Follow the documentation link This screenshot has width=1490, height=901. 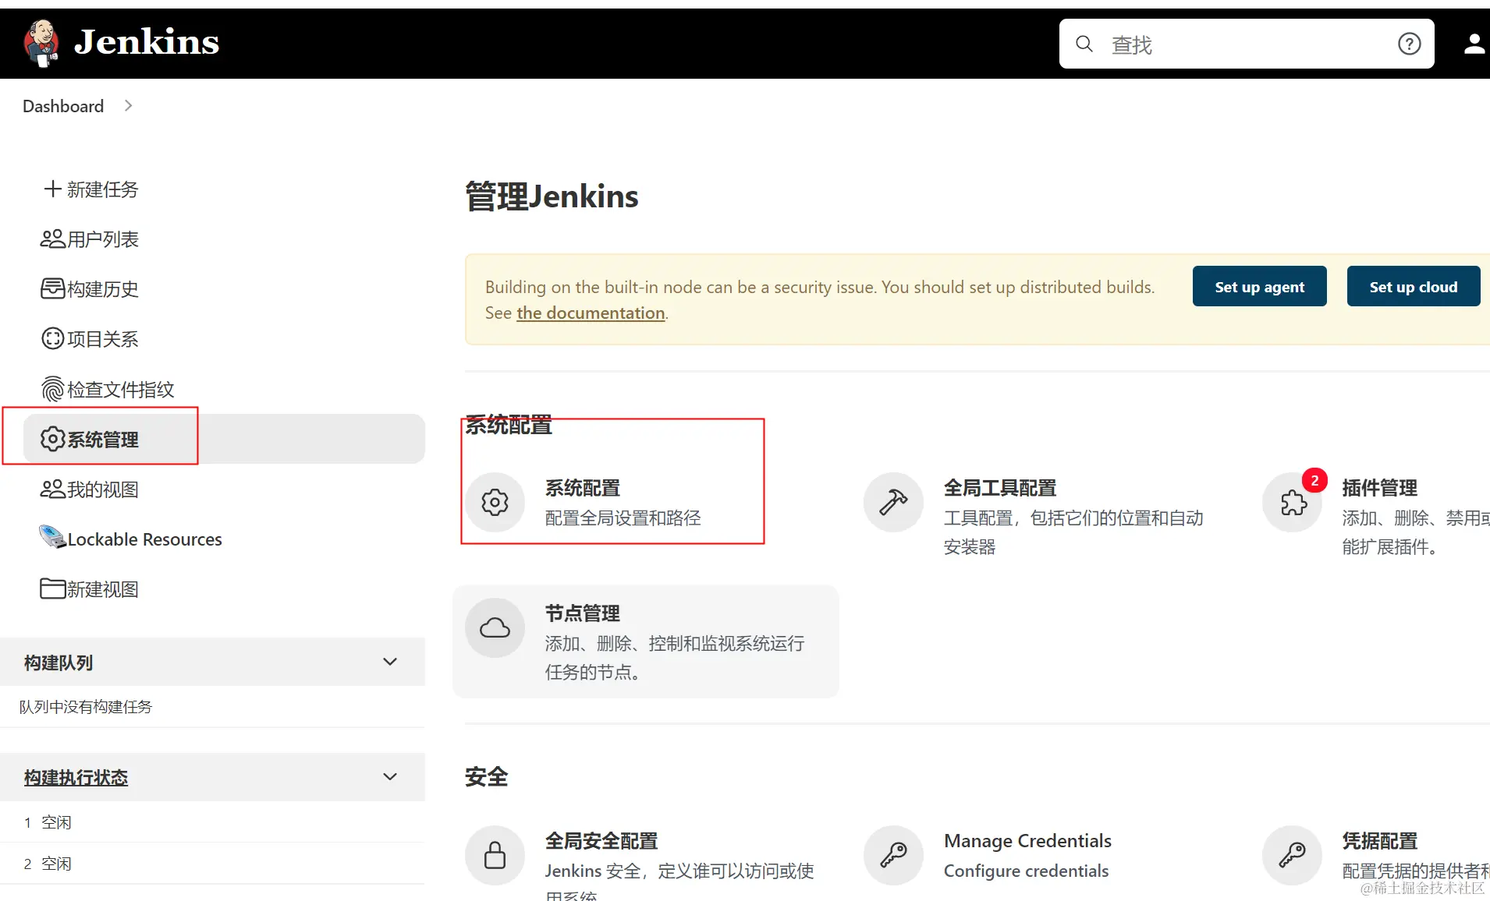pos(591,313)
